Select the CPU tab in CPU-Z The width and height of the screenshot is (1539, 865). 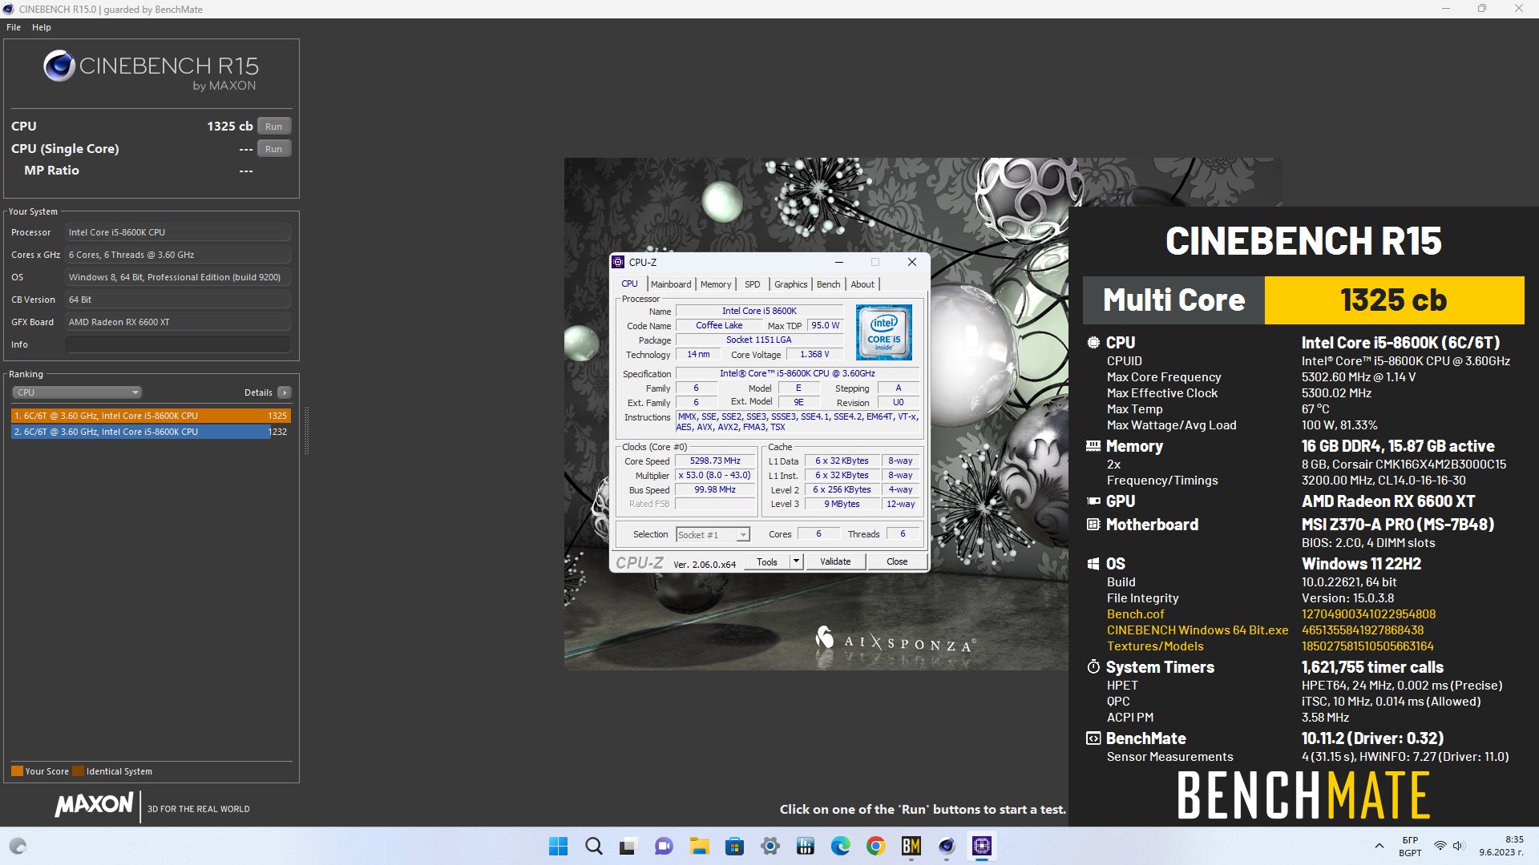(x=630, y=284)
